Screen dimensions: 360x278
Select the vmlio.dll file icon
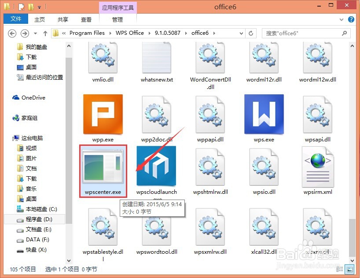pos(103,57)
